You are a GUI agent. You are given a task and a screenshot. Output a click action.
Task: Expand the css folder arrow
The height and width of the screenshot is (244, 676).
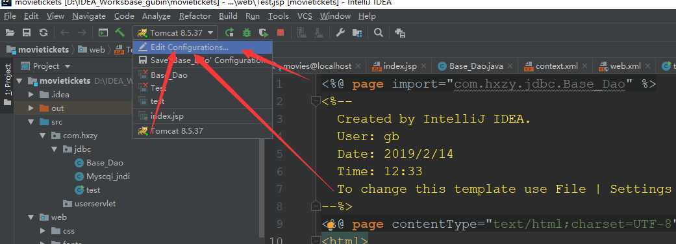click(x=43, y=231)
